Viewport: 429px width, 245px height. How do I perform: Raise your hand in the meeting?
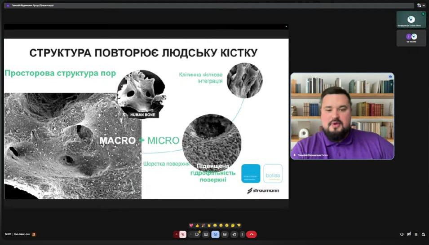pyautogui.click(x=234, y=234)
